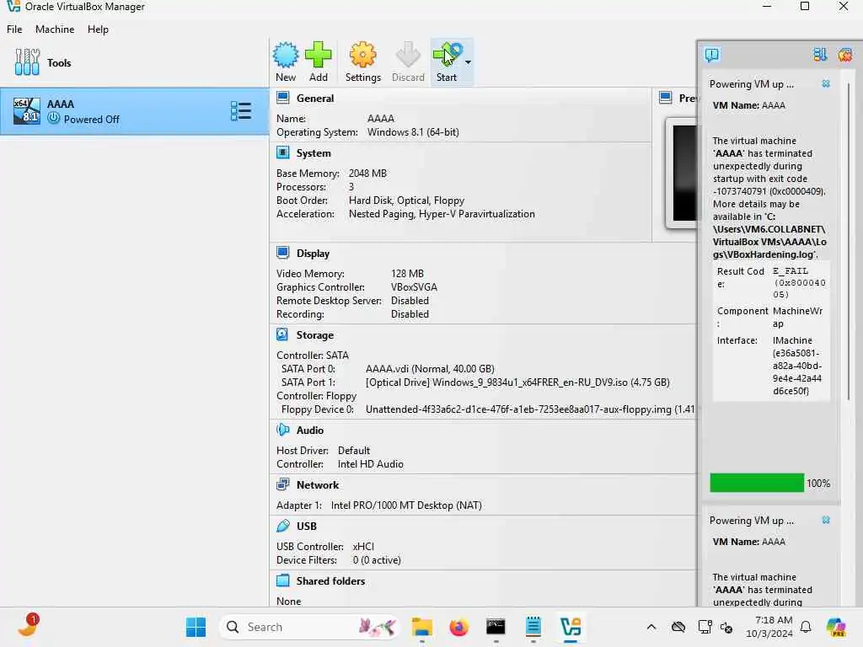Viewport: 863px width, 647px height.
Task: Select the Tools icon in the left pane
Action: (27, 62)
